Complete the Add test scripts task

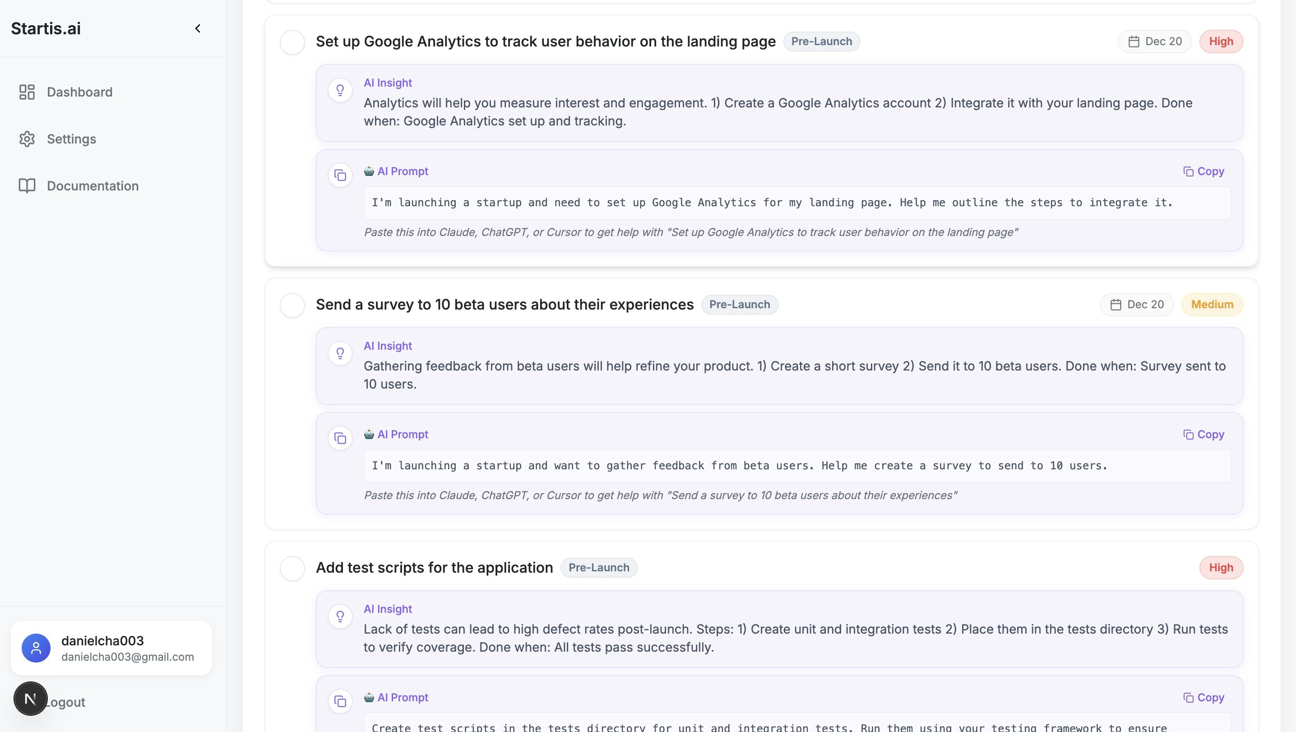[x=292, y=569]
